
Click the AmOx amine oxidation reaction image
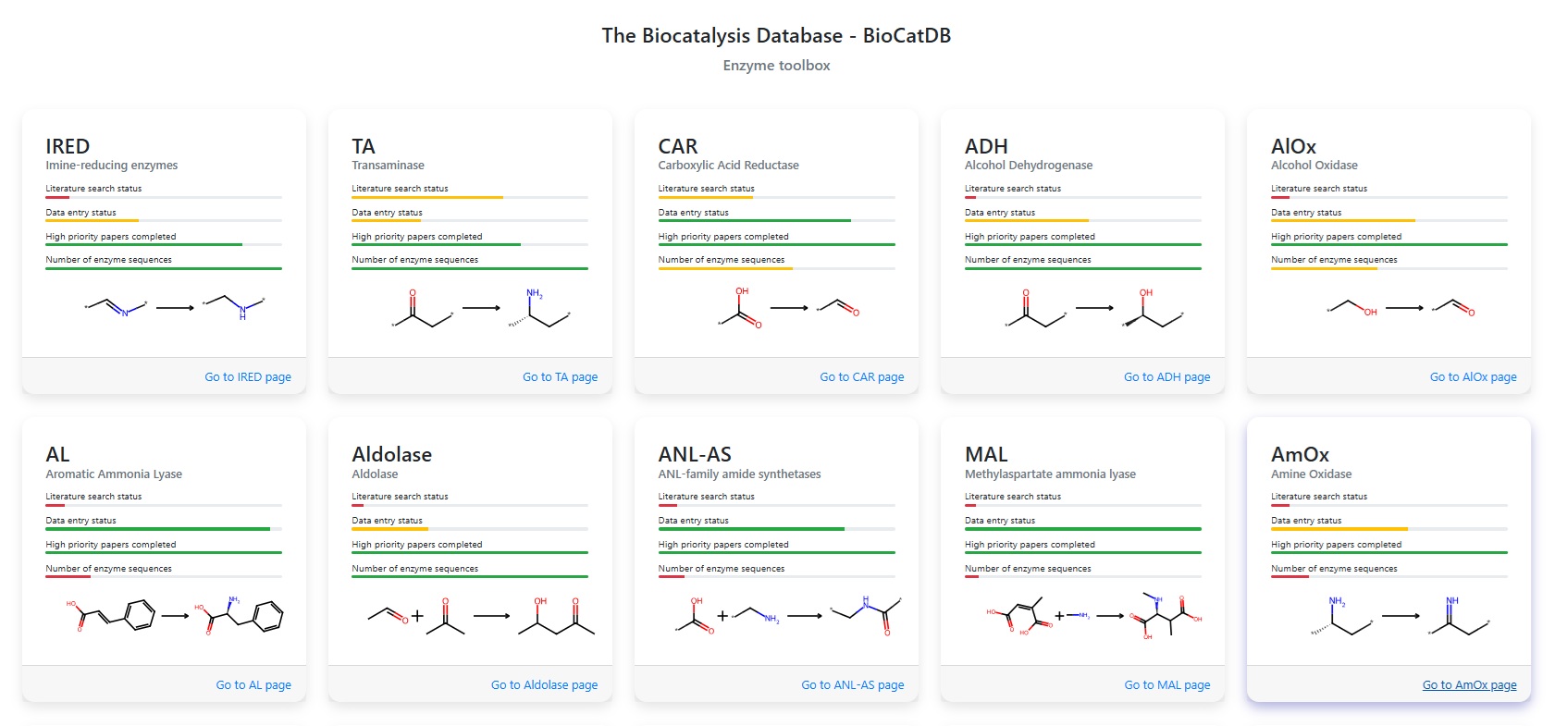tap(1400, 616)
